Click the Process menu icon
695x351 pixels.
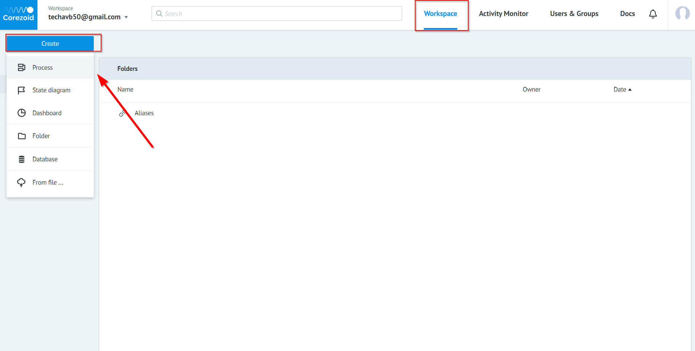click(21, 67)
